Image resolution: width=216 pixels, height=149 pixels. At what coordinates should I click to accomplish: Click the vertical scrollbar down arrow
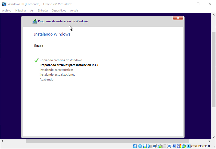[214, 137]
